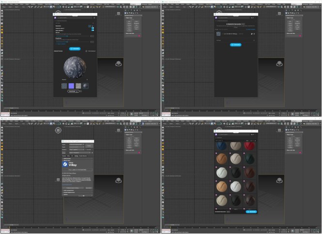This screenshot has height=234, width=322.
Task: Open more options next to Download
Action: pos(81,91)
